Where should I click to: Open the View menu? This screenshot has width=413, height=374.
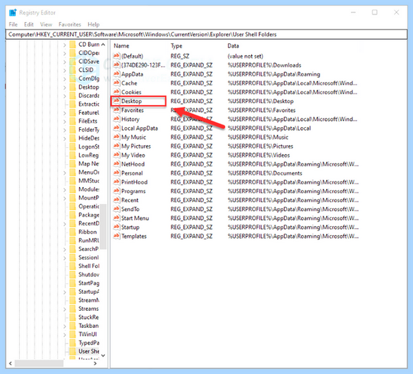point(46,25)
